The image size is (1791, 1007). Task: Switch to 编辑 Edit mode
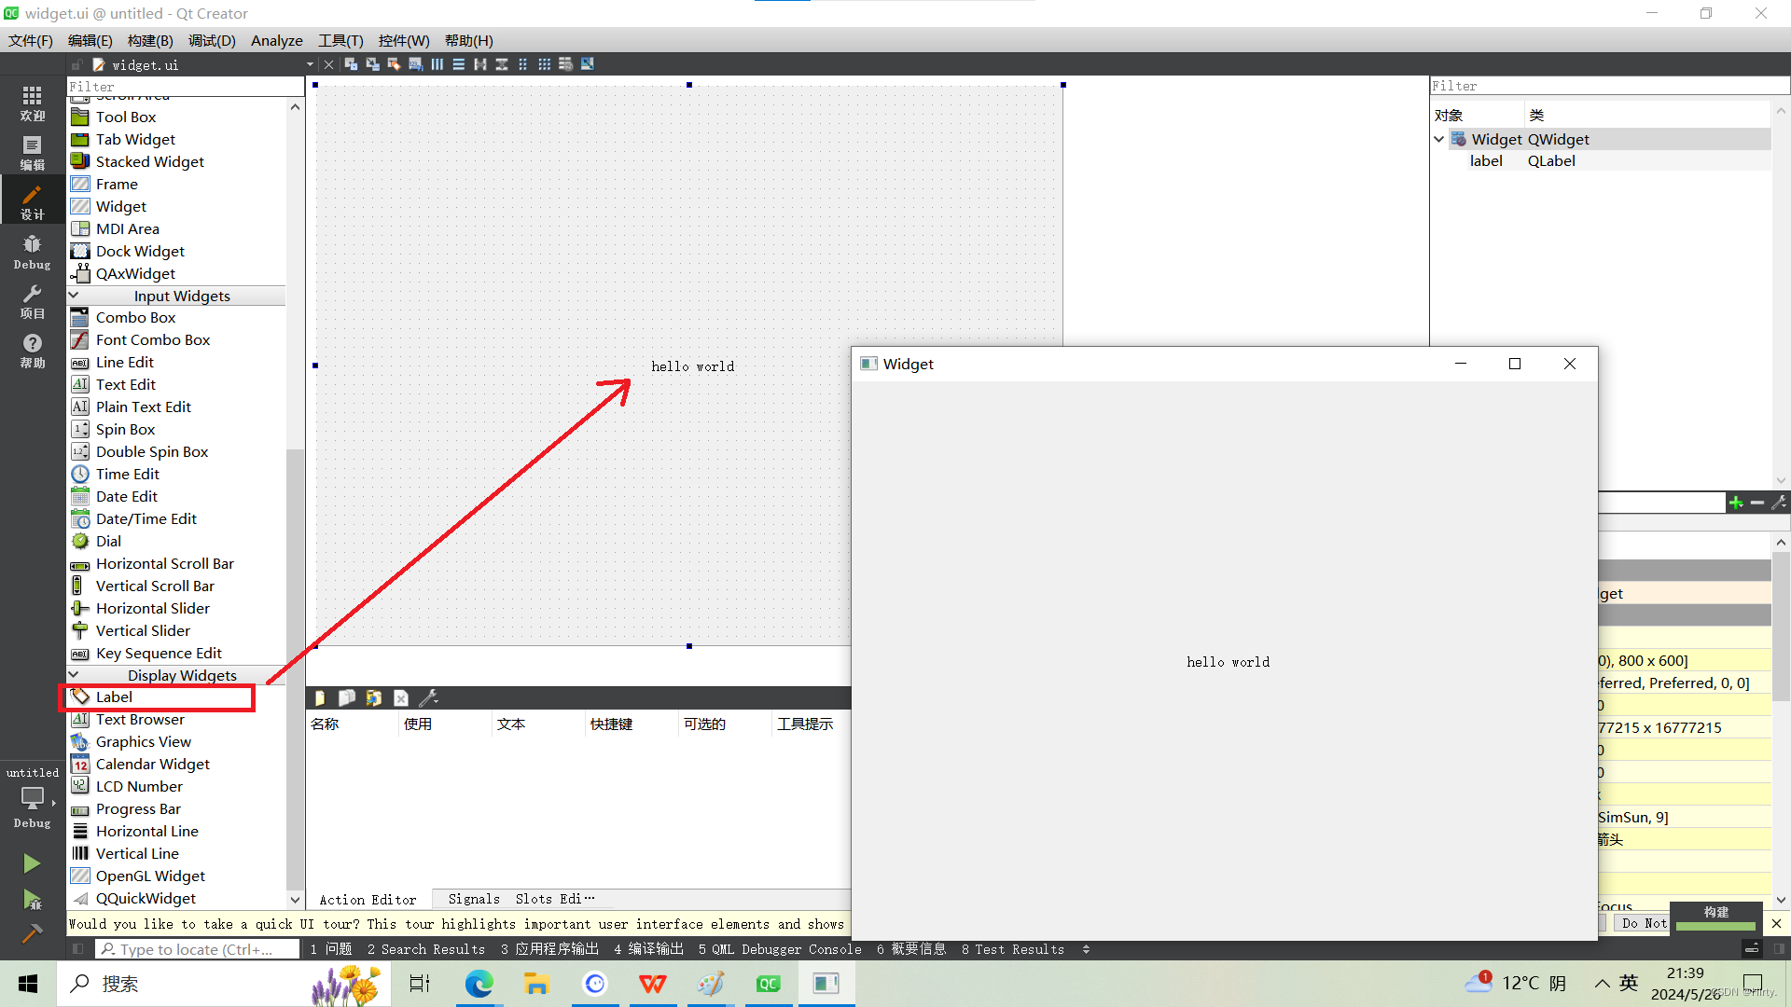(x=33, y=153)
